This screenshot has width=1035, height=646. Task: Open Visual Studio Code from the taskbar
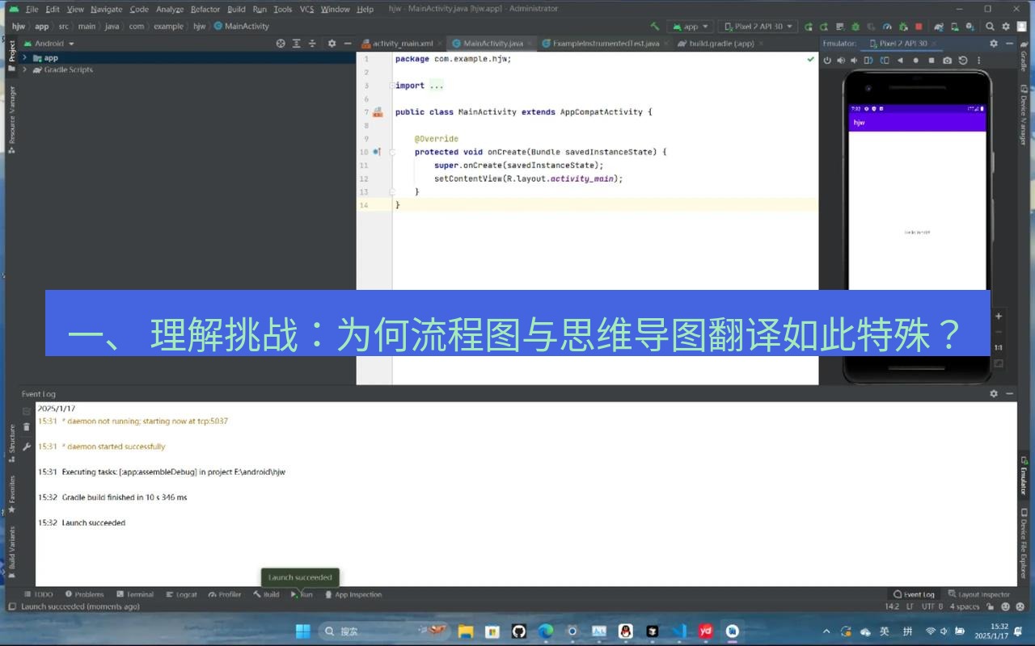679,631
